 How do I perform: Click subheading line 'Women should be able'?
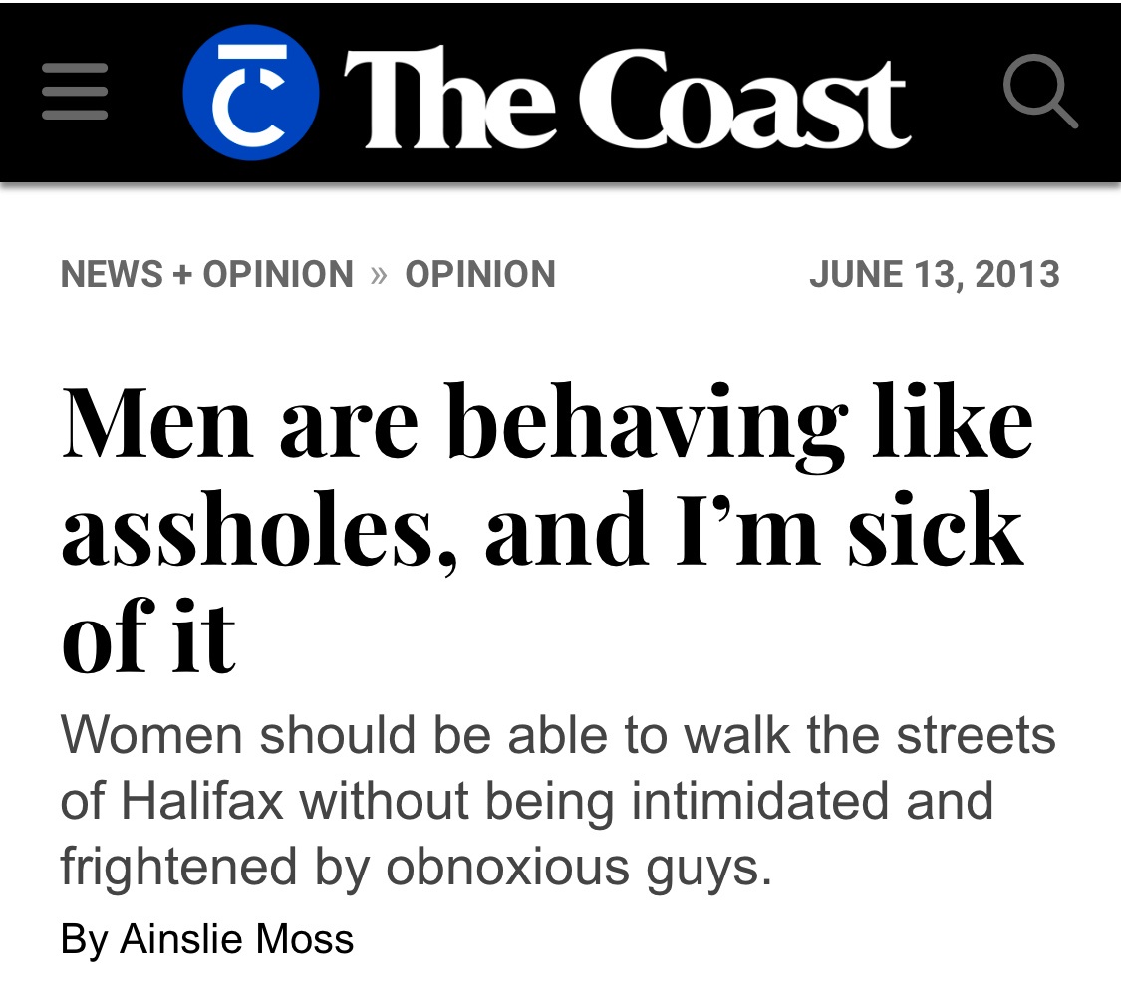(558, 735)
